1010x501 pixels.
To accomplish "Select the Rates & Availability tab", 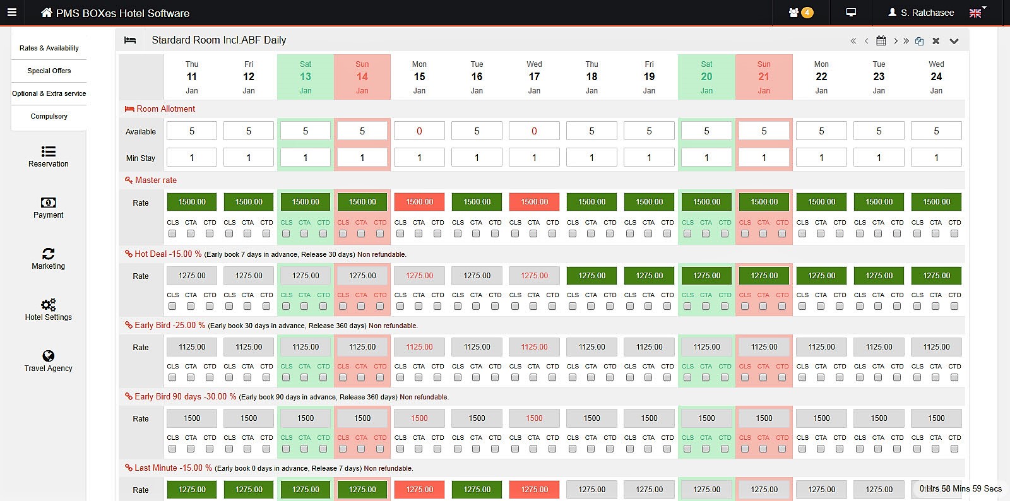I will (49, 48).
